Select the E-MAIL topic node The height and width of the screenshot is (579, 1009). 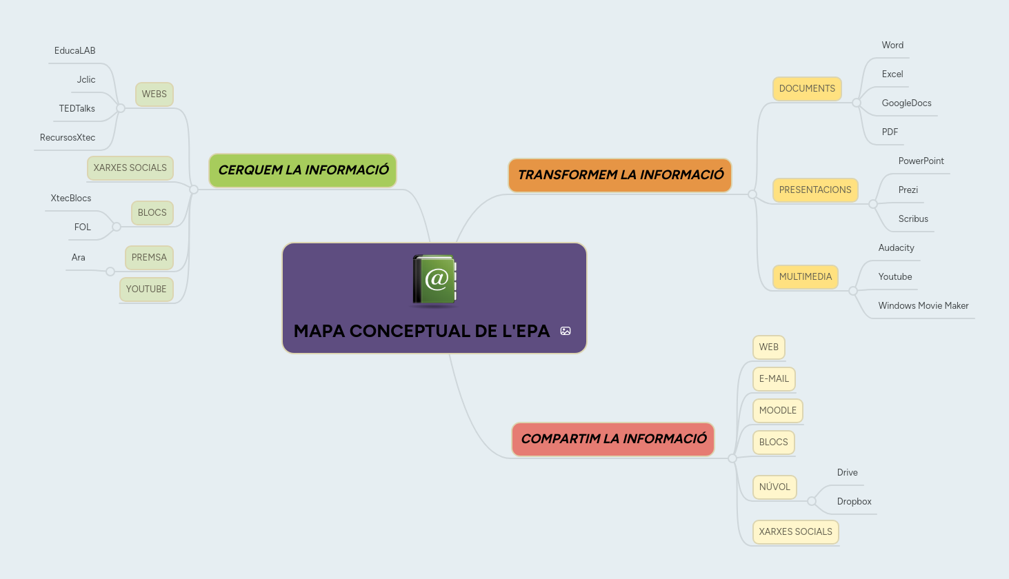pyautogui.click(x=773, y=378)
